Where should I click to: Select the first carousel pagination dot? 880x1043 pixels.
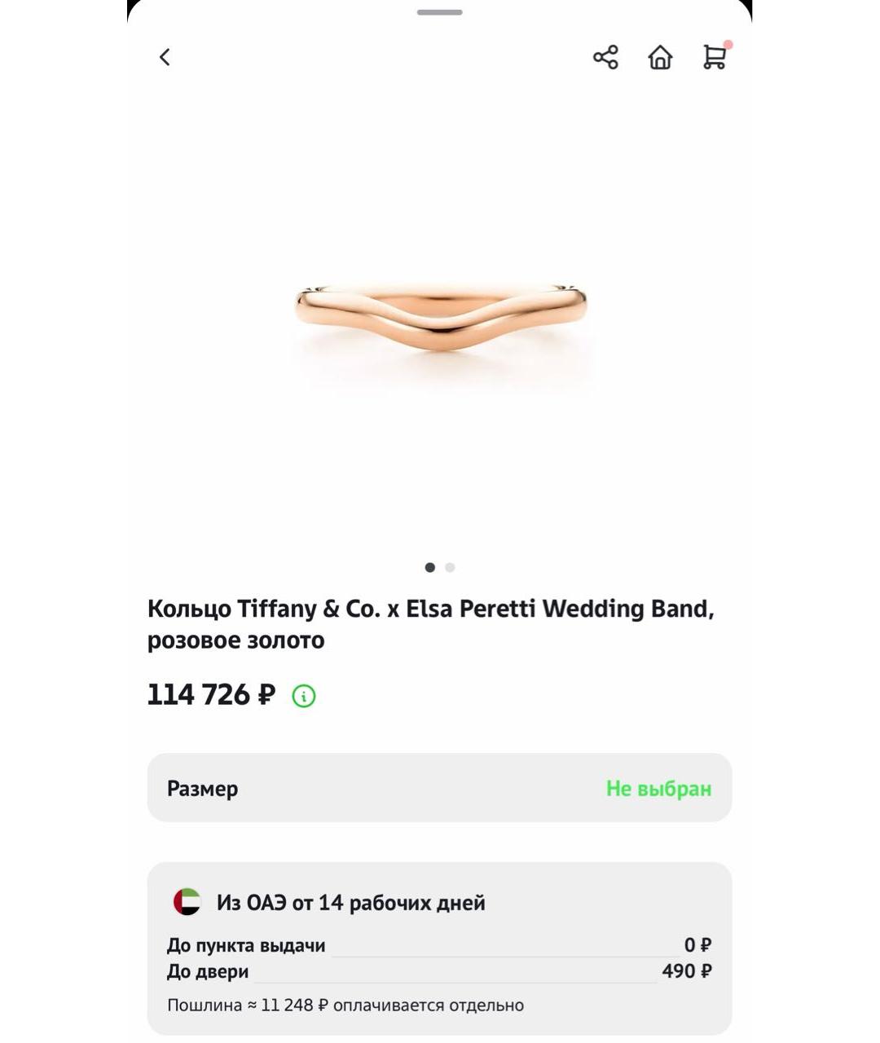(429, 568)
